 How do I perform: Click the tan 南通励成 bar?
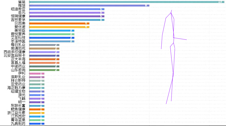pos(44,49)
